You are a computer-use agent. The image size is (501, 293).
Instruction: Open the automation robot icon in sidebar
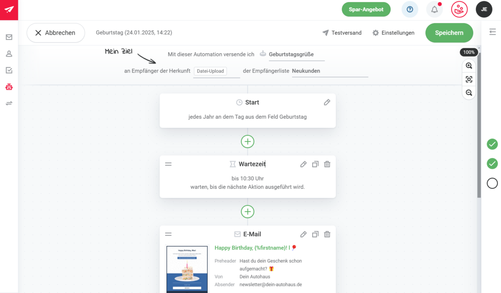click(9, 87)
